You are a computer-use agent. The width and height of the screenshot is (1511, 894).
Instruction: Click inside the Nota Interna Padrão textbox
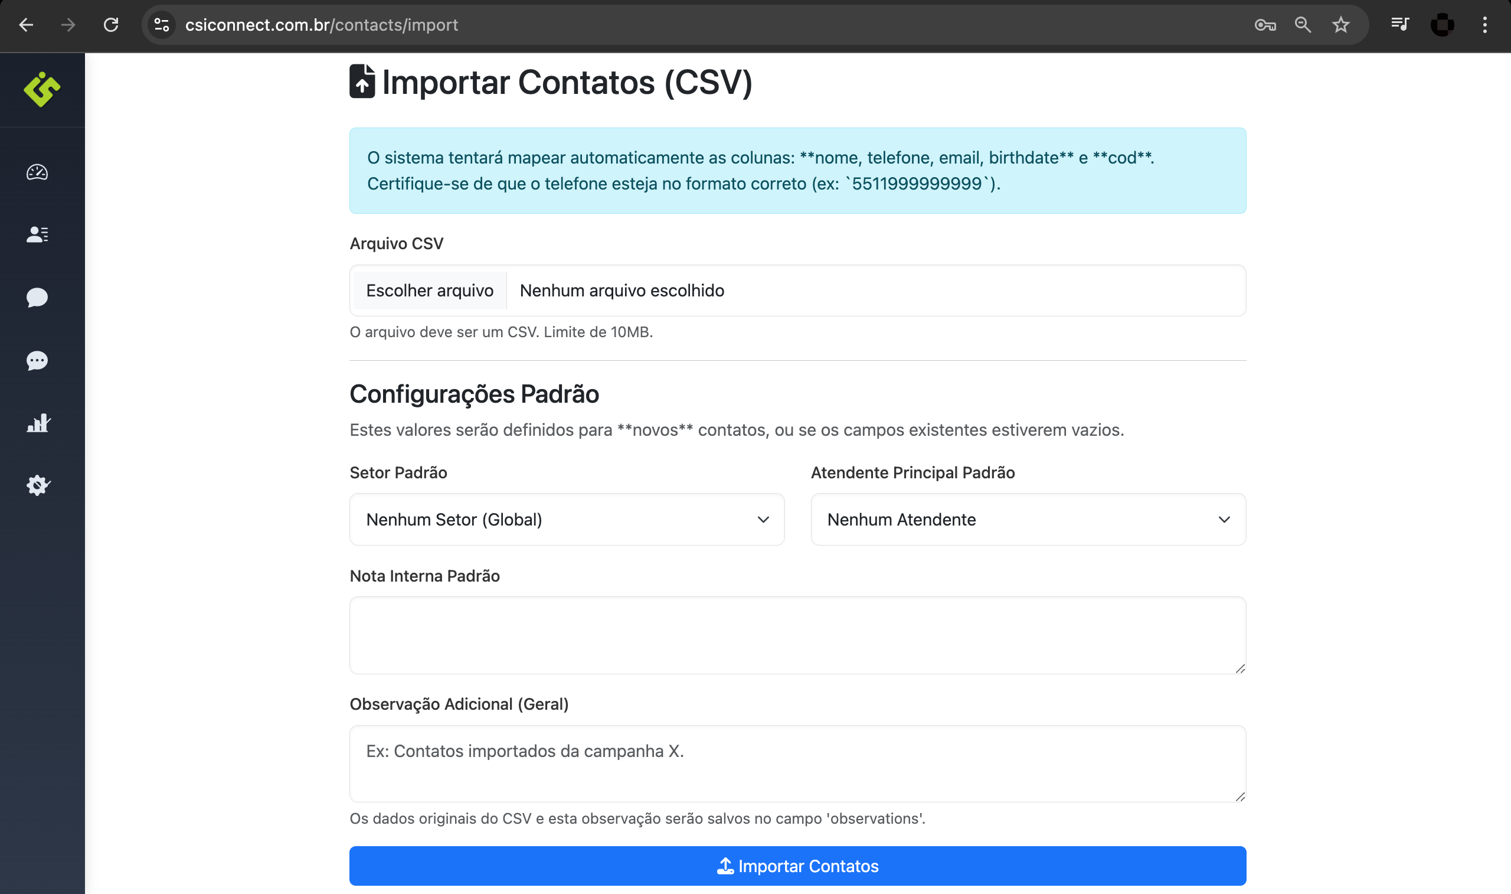(797, 635)
